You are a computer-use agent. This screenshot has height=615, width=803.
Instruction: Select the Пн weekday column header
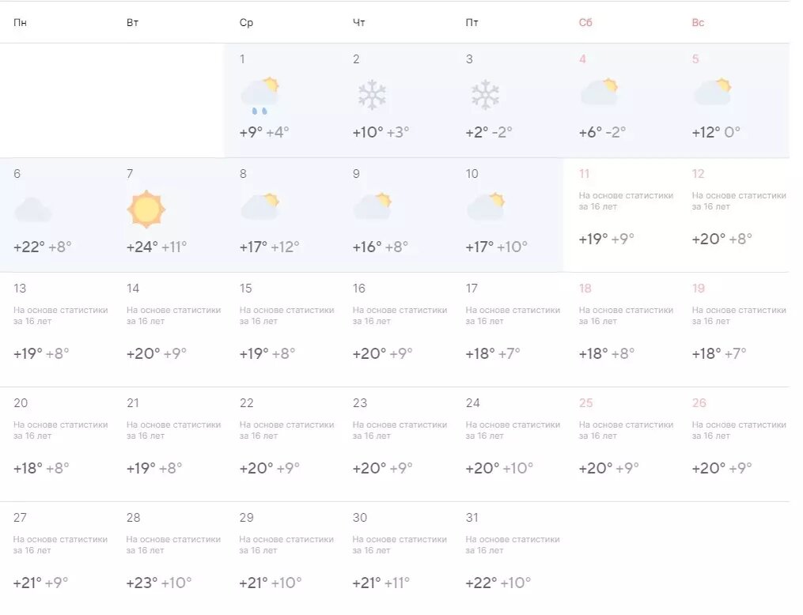coord(20,22)
